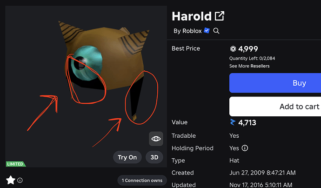Click the Harold hat preview image
The width and height of the screenshot is (321, 188).
pos(86,87)
